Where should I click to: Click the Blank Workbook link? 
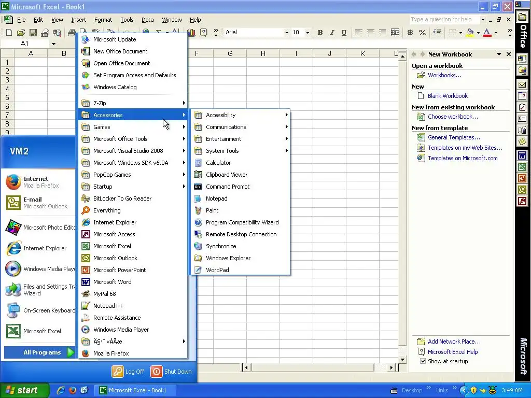tap(448, 96)
